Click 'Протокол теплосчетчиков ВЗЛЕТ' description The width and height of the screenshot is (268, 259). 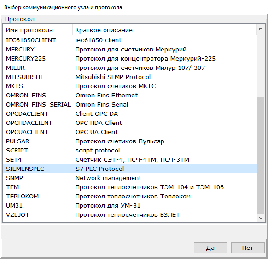tap(128, 215)
